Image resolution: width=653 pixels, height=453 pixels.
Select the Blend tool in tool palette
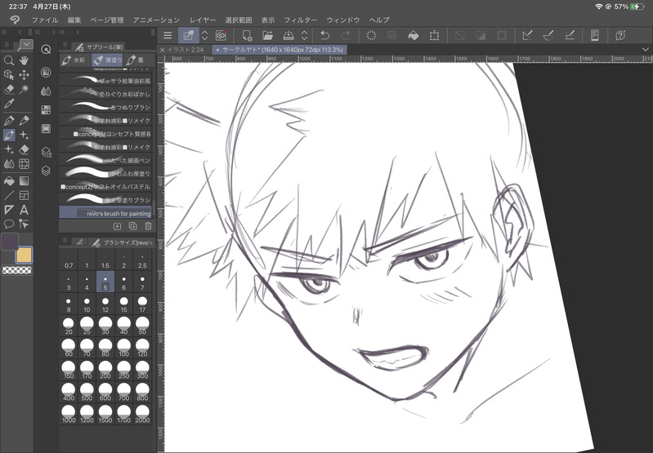(9, 164)
